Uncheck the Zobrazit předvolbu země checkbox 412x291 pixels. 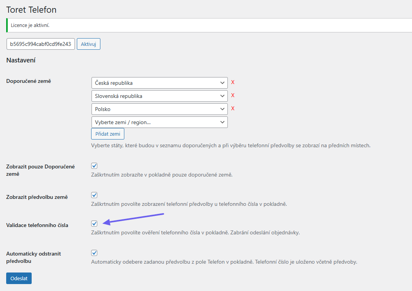[94, 195]
